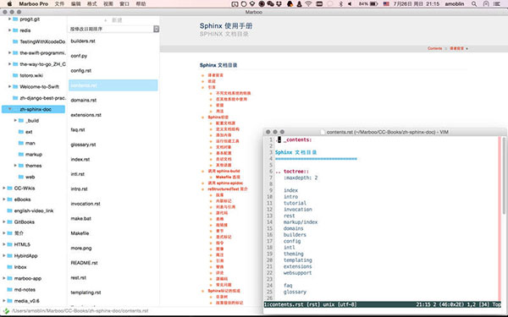Click the folder icon of TestingWithXcodeDo
This screenshot has width=508, height=317.
coord(15,41)
